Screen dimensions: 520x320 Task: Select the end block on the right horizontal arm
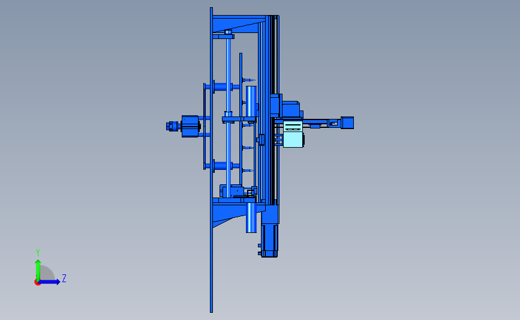(x=347, y=122)
